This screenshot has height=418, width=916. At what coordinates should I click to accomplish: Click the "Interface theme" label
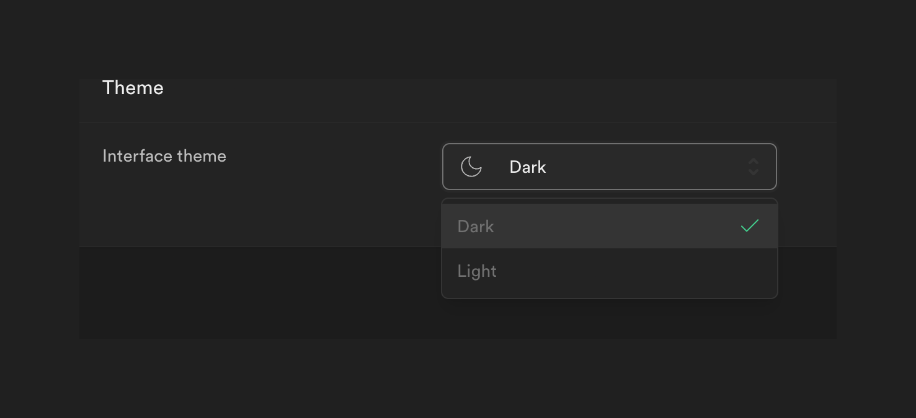point(164,156)
